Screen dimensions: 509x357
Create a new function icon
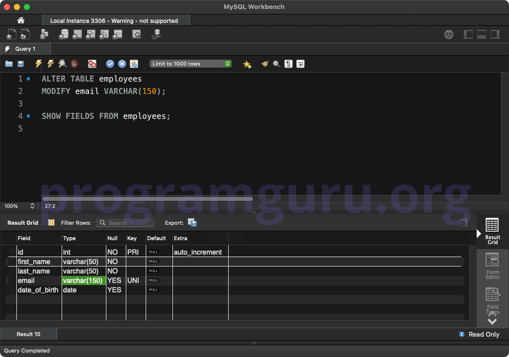click(117, 34)
